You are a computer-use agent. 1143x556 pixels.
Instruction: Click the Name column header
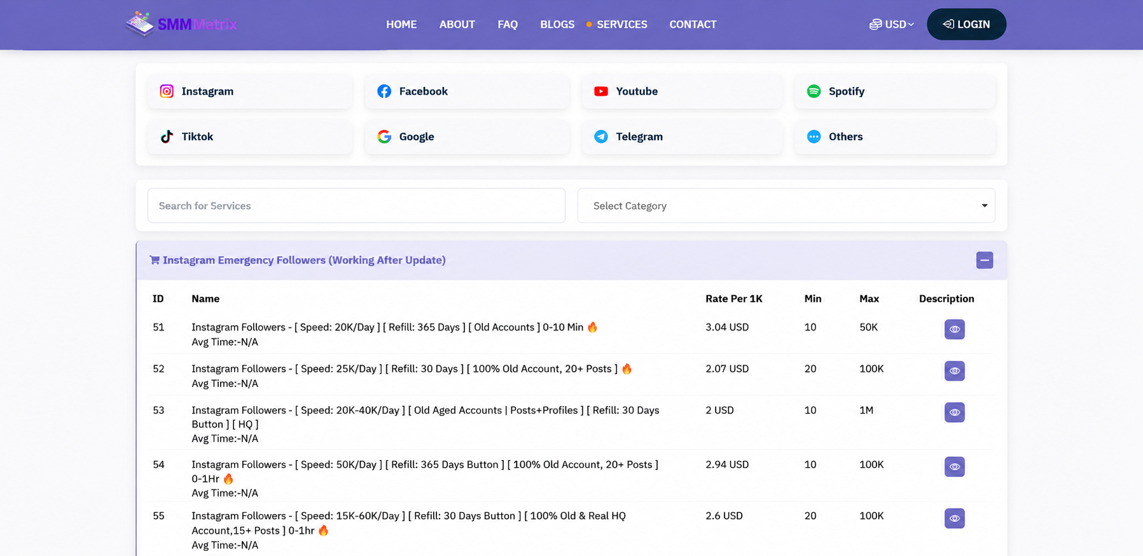[205, 299]
